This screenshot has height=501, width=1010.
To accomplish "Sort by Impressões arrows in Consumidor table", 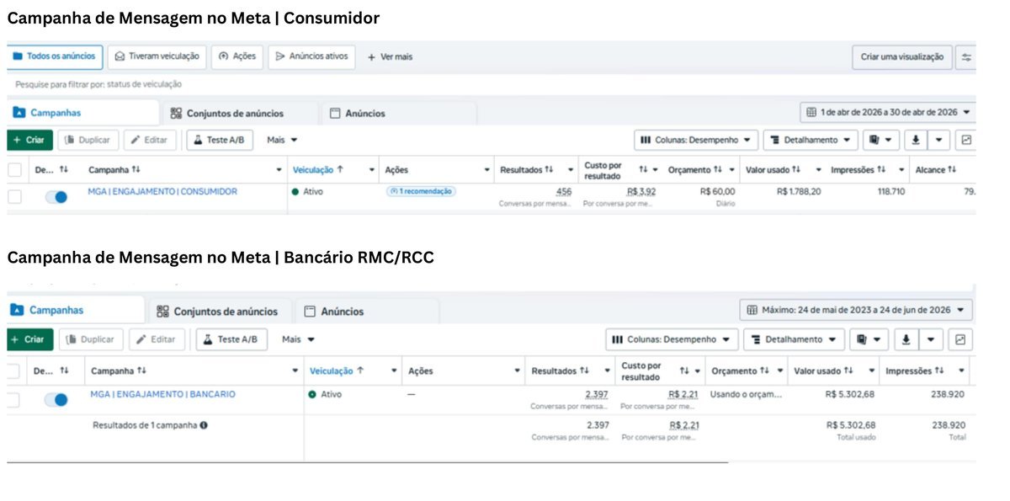I will tap(881, 170).
